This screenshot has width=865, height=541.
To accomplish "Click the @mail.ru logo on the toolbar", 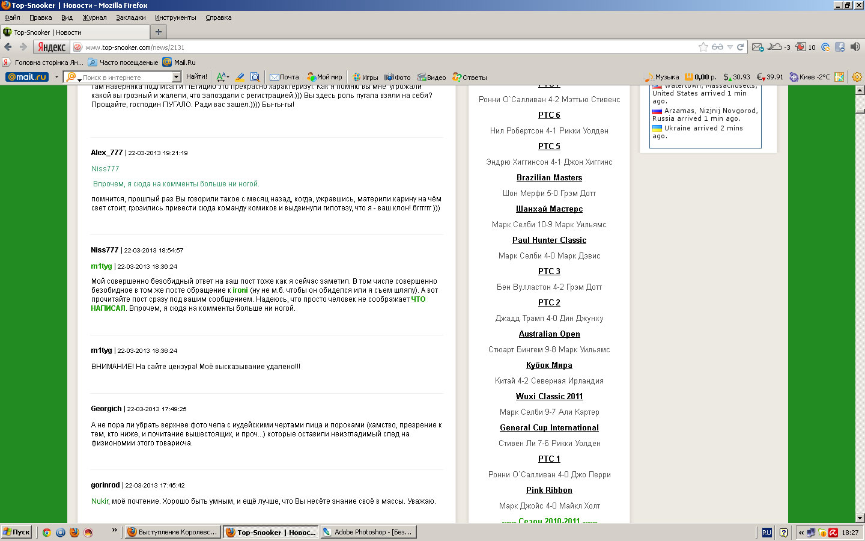I will [27, 77].
